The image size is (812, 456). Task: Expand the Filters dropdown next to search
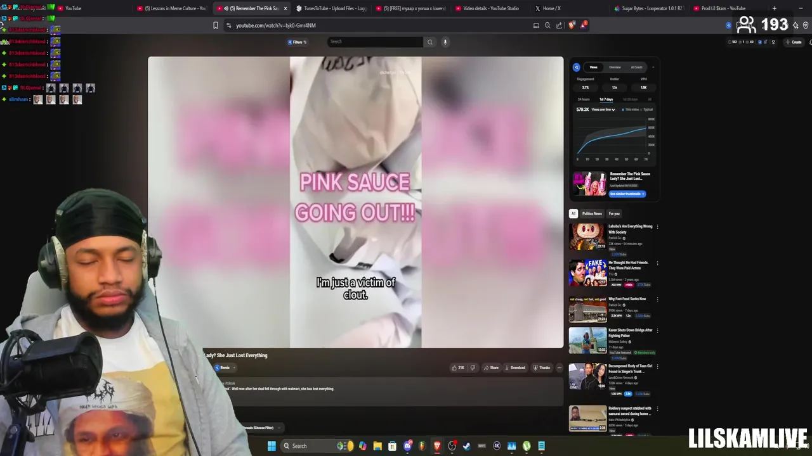[297, 42]
